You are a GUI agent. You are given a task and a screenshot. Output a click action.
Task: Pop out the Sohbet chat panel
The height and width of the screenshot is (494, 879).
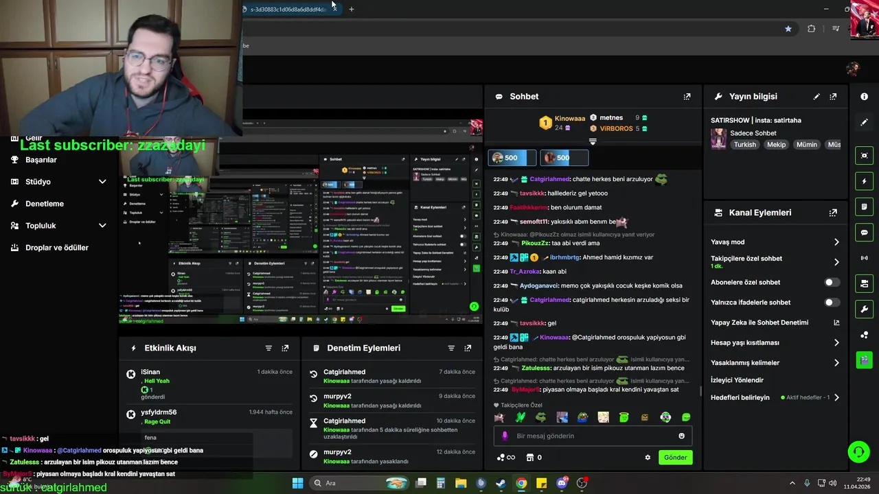pyautogui.click(x=687, y=97)
